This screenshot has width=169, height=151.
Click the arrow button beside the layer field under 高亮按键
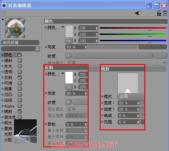pyautogui.click(x=38, y=49)
